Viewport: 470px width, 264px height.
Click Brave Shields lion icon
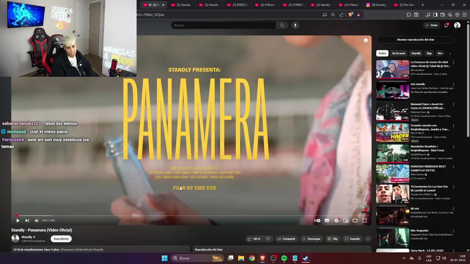click(x=350, y=15)
